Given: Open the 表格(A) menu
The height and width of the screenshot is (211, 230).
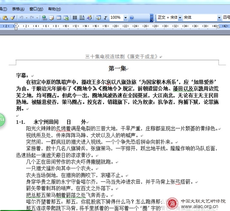Looking at the screenshot, I should (x=18, y=9).
